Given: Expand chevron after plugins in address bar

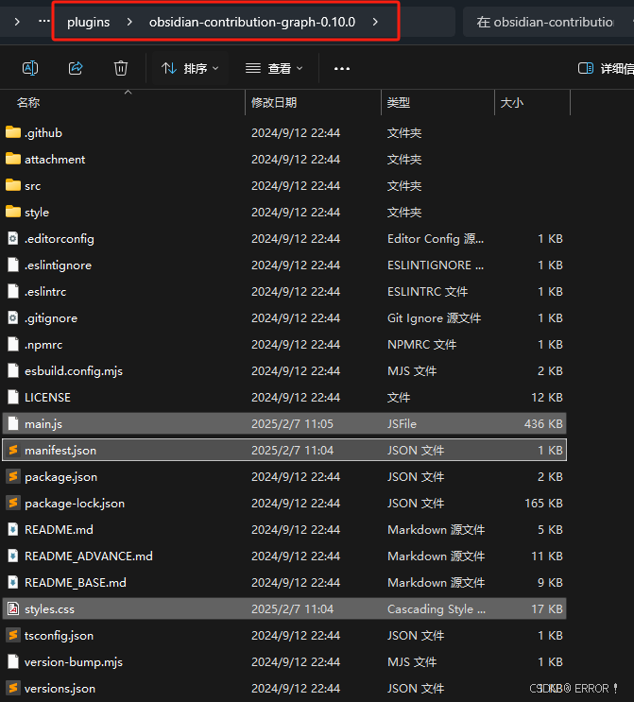Looking at the screenshot, I should coord(129,22).
